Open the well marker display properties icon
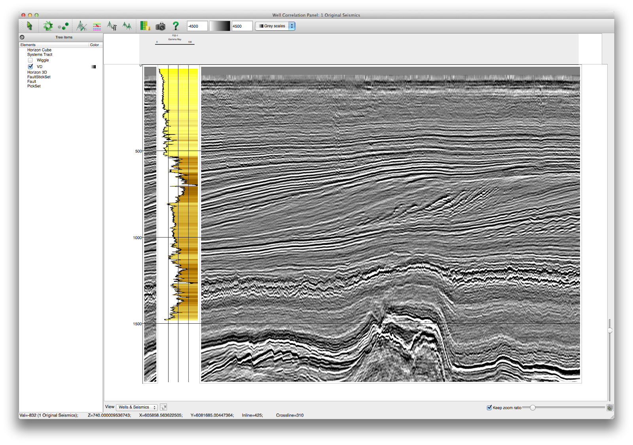Viewport: 633px width, 445px height. [96, 26]
